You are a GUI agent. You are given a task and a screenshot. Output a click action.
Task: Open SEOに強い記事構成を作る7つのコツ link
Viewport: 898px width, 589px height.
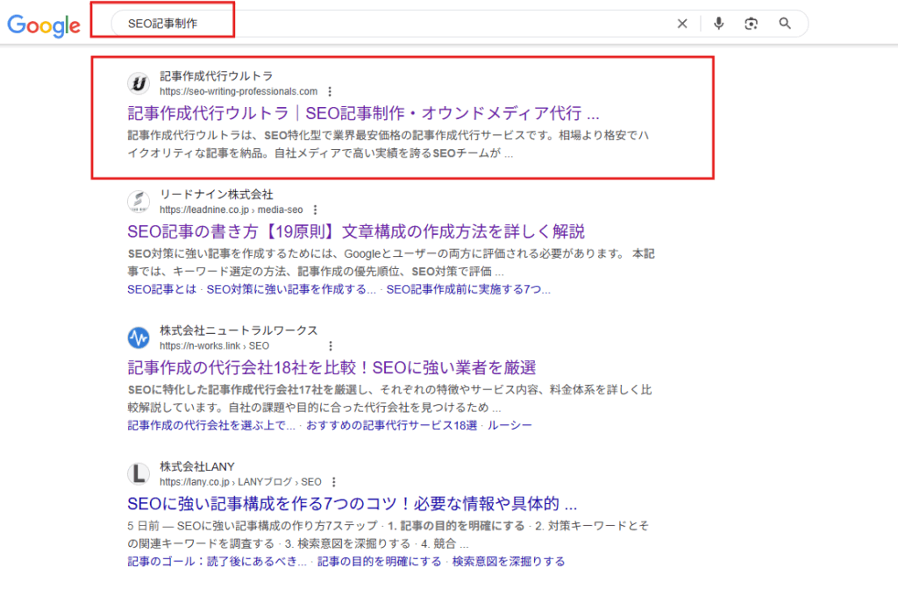coord(352,504)
